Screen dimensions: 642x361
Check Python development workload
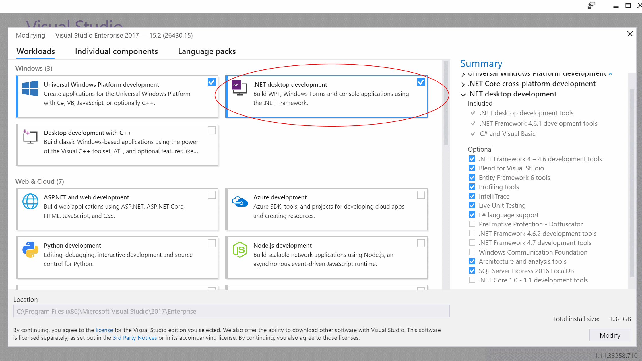click(x=212, y=243)
